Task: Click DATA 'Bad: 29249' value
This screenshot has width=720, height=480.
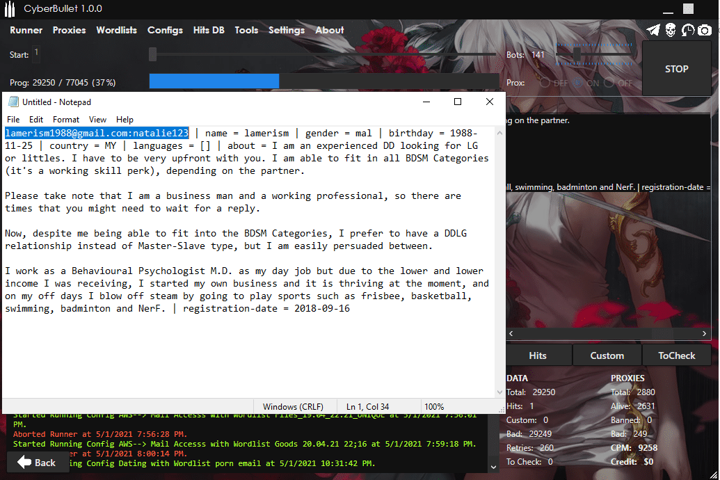Action: pos(541,433)
